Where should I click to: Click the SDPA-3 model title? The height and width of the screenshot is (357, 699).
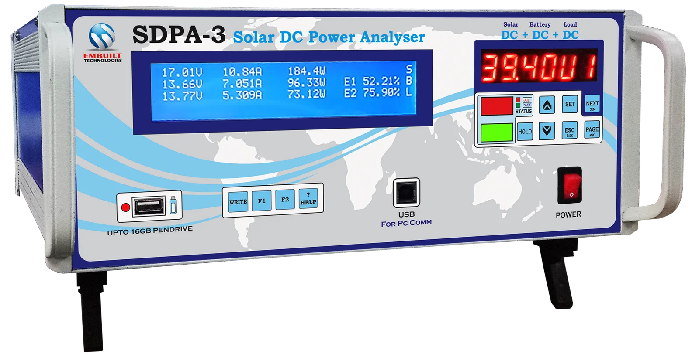(x=179, y=34)
